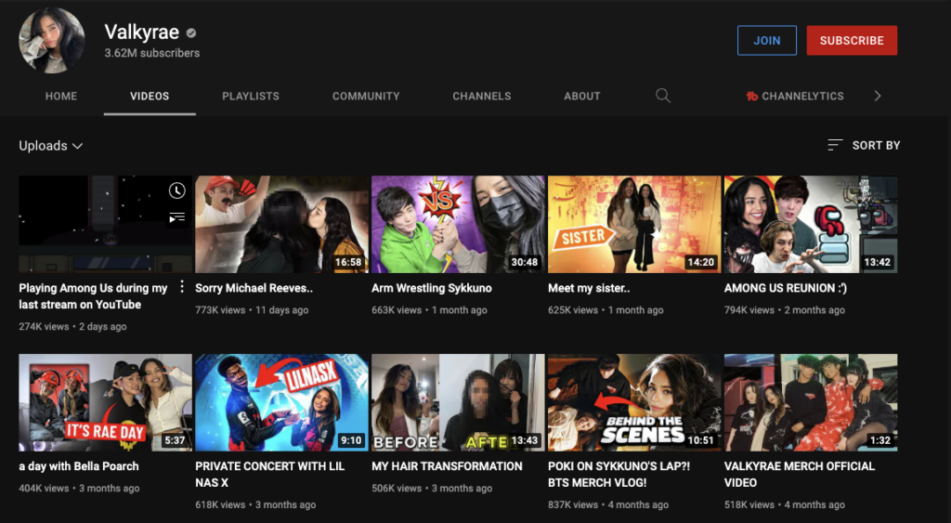Open Valkyrae channel avatar picture

[x=52, y=41]
